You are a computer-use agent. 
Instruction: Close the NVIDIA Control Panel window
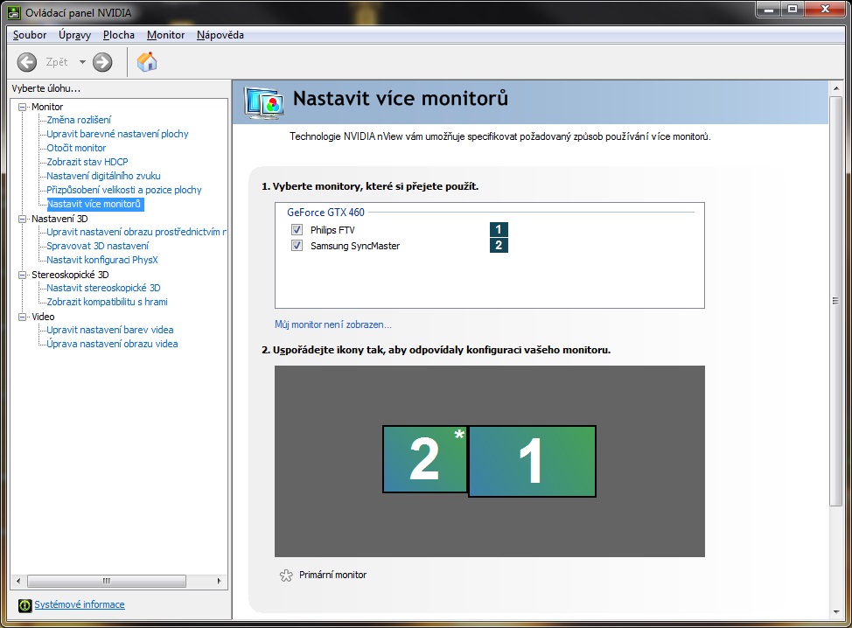click(x=826, y=10)
